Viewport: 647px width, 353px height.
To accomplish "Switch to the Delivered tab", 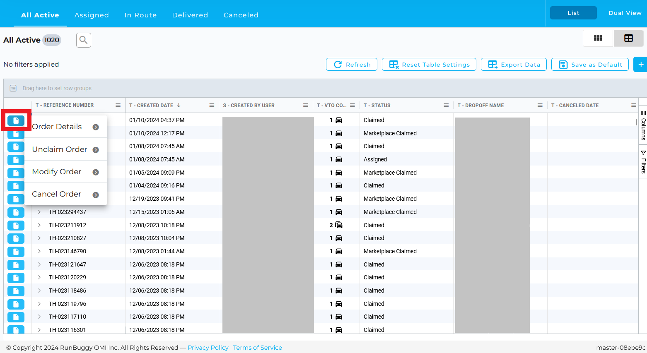I will (190, 15).
